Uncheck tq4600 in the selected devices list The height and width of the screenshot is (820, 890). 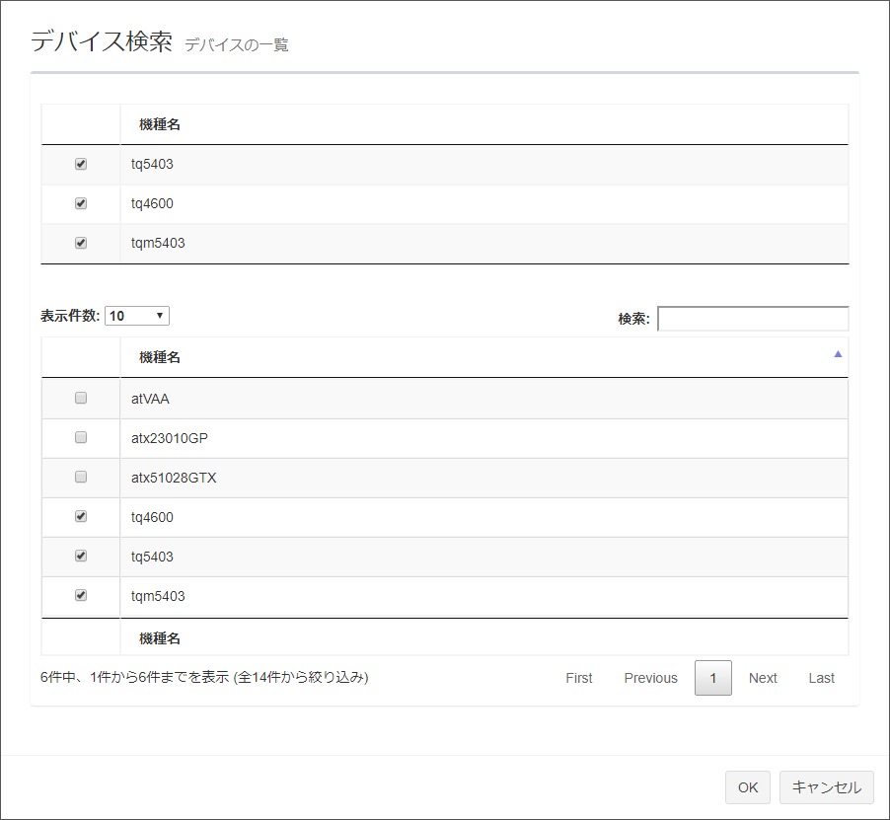click(x=81, y=203)
